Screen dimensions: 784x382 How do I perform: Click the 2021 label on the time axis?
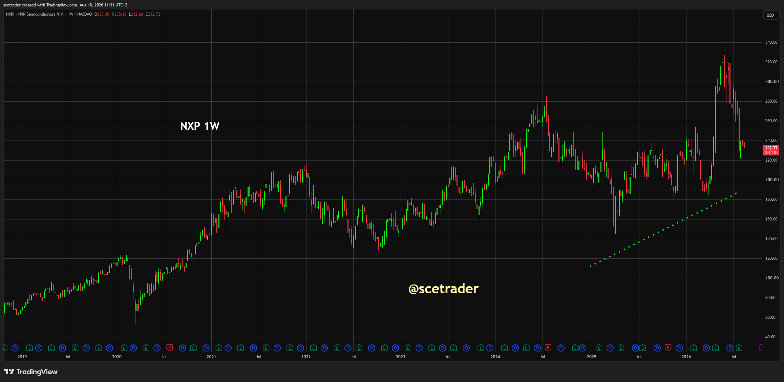point(211,357)
